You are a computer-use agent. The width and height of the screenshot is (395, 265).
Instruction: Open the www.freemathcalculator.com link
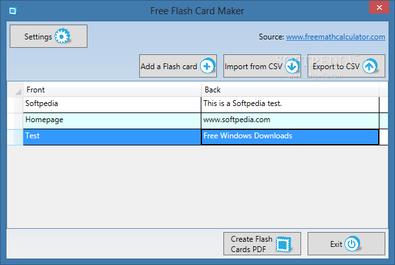335,37
